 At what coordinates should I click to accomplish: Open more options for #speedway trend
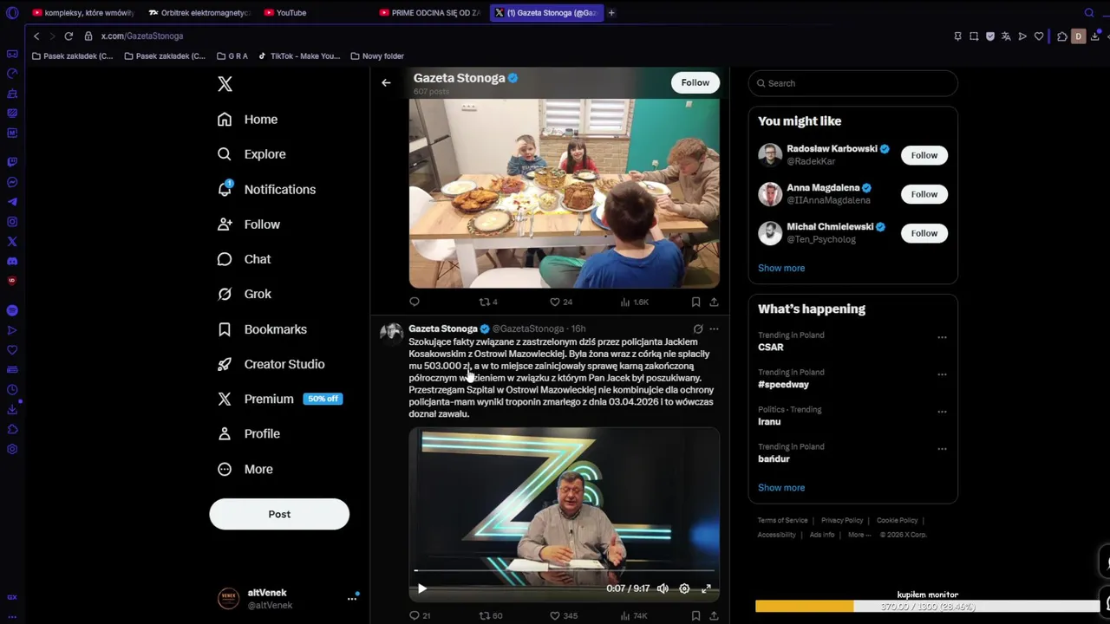pos(942,374)
